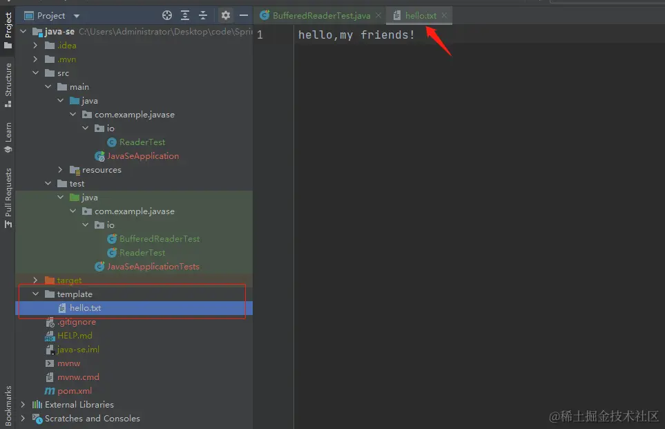Select hello.txt under template folder
This screenshot has width=665, height=429.
tap(85, 308)
